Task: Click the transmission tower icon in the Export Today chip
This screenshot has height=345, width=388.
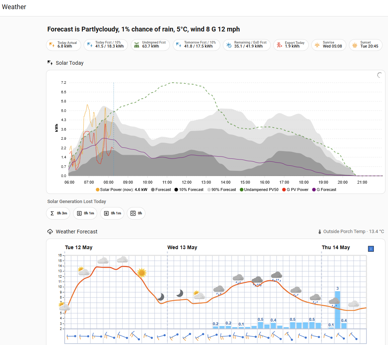Action: tap(279, 45)
